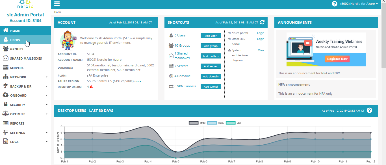Screen dimensions: 386x165
Task: Click the Backup & DR umbrella icon
Action: (5, 86)
